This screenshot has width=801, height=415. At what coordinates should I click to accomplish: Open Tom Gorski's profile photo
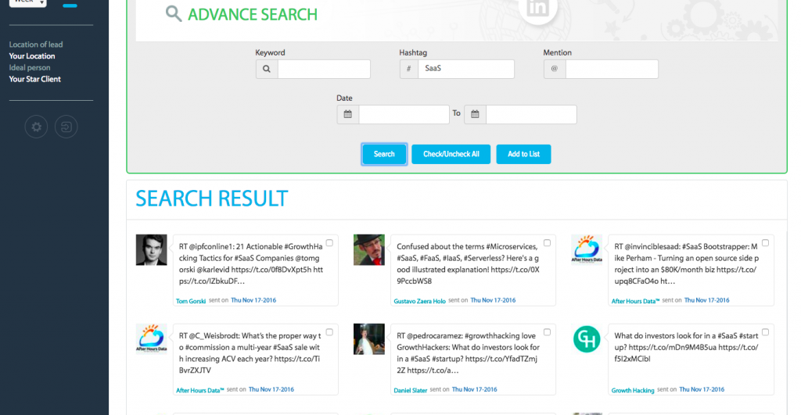click(x=151, y=250)
